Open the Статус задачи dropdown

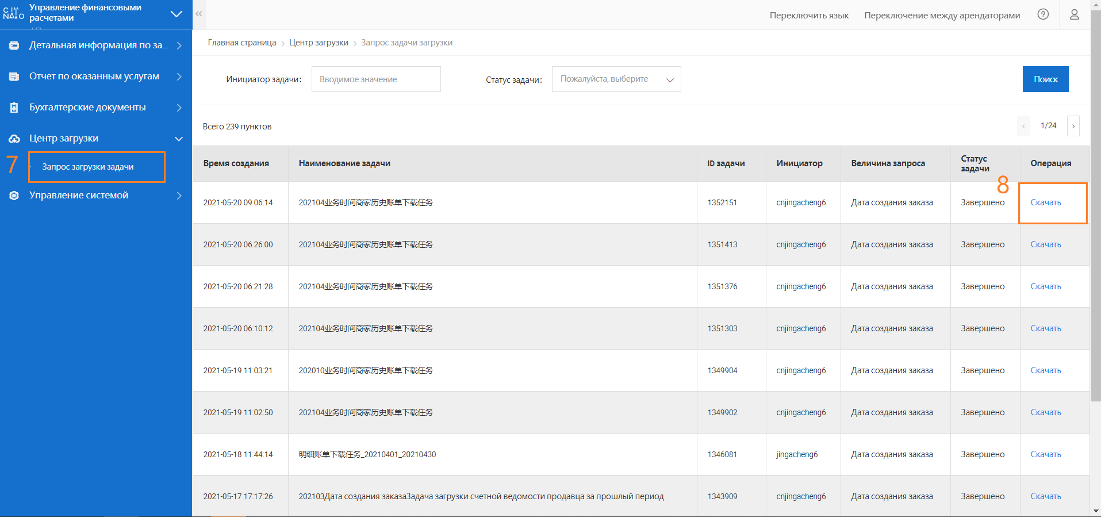tap(616, 79)
